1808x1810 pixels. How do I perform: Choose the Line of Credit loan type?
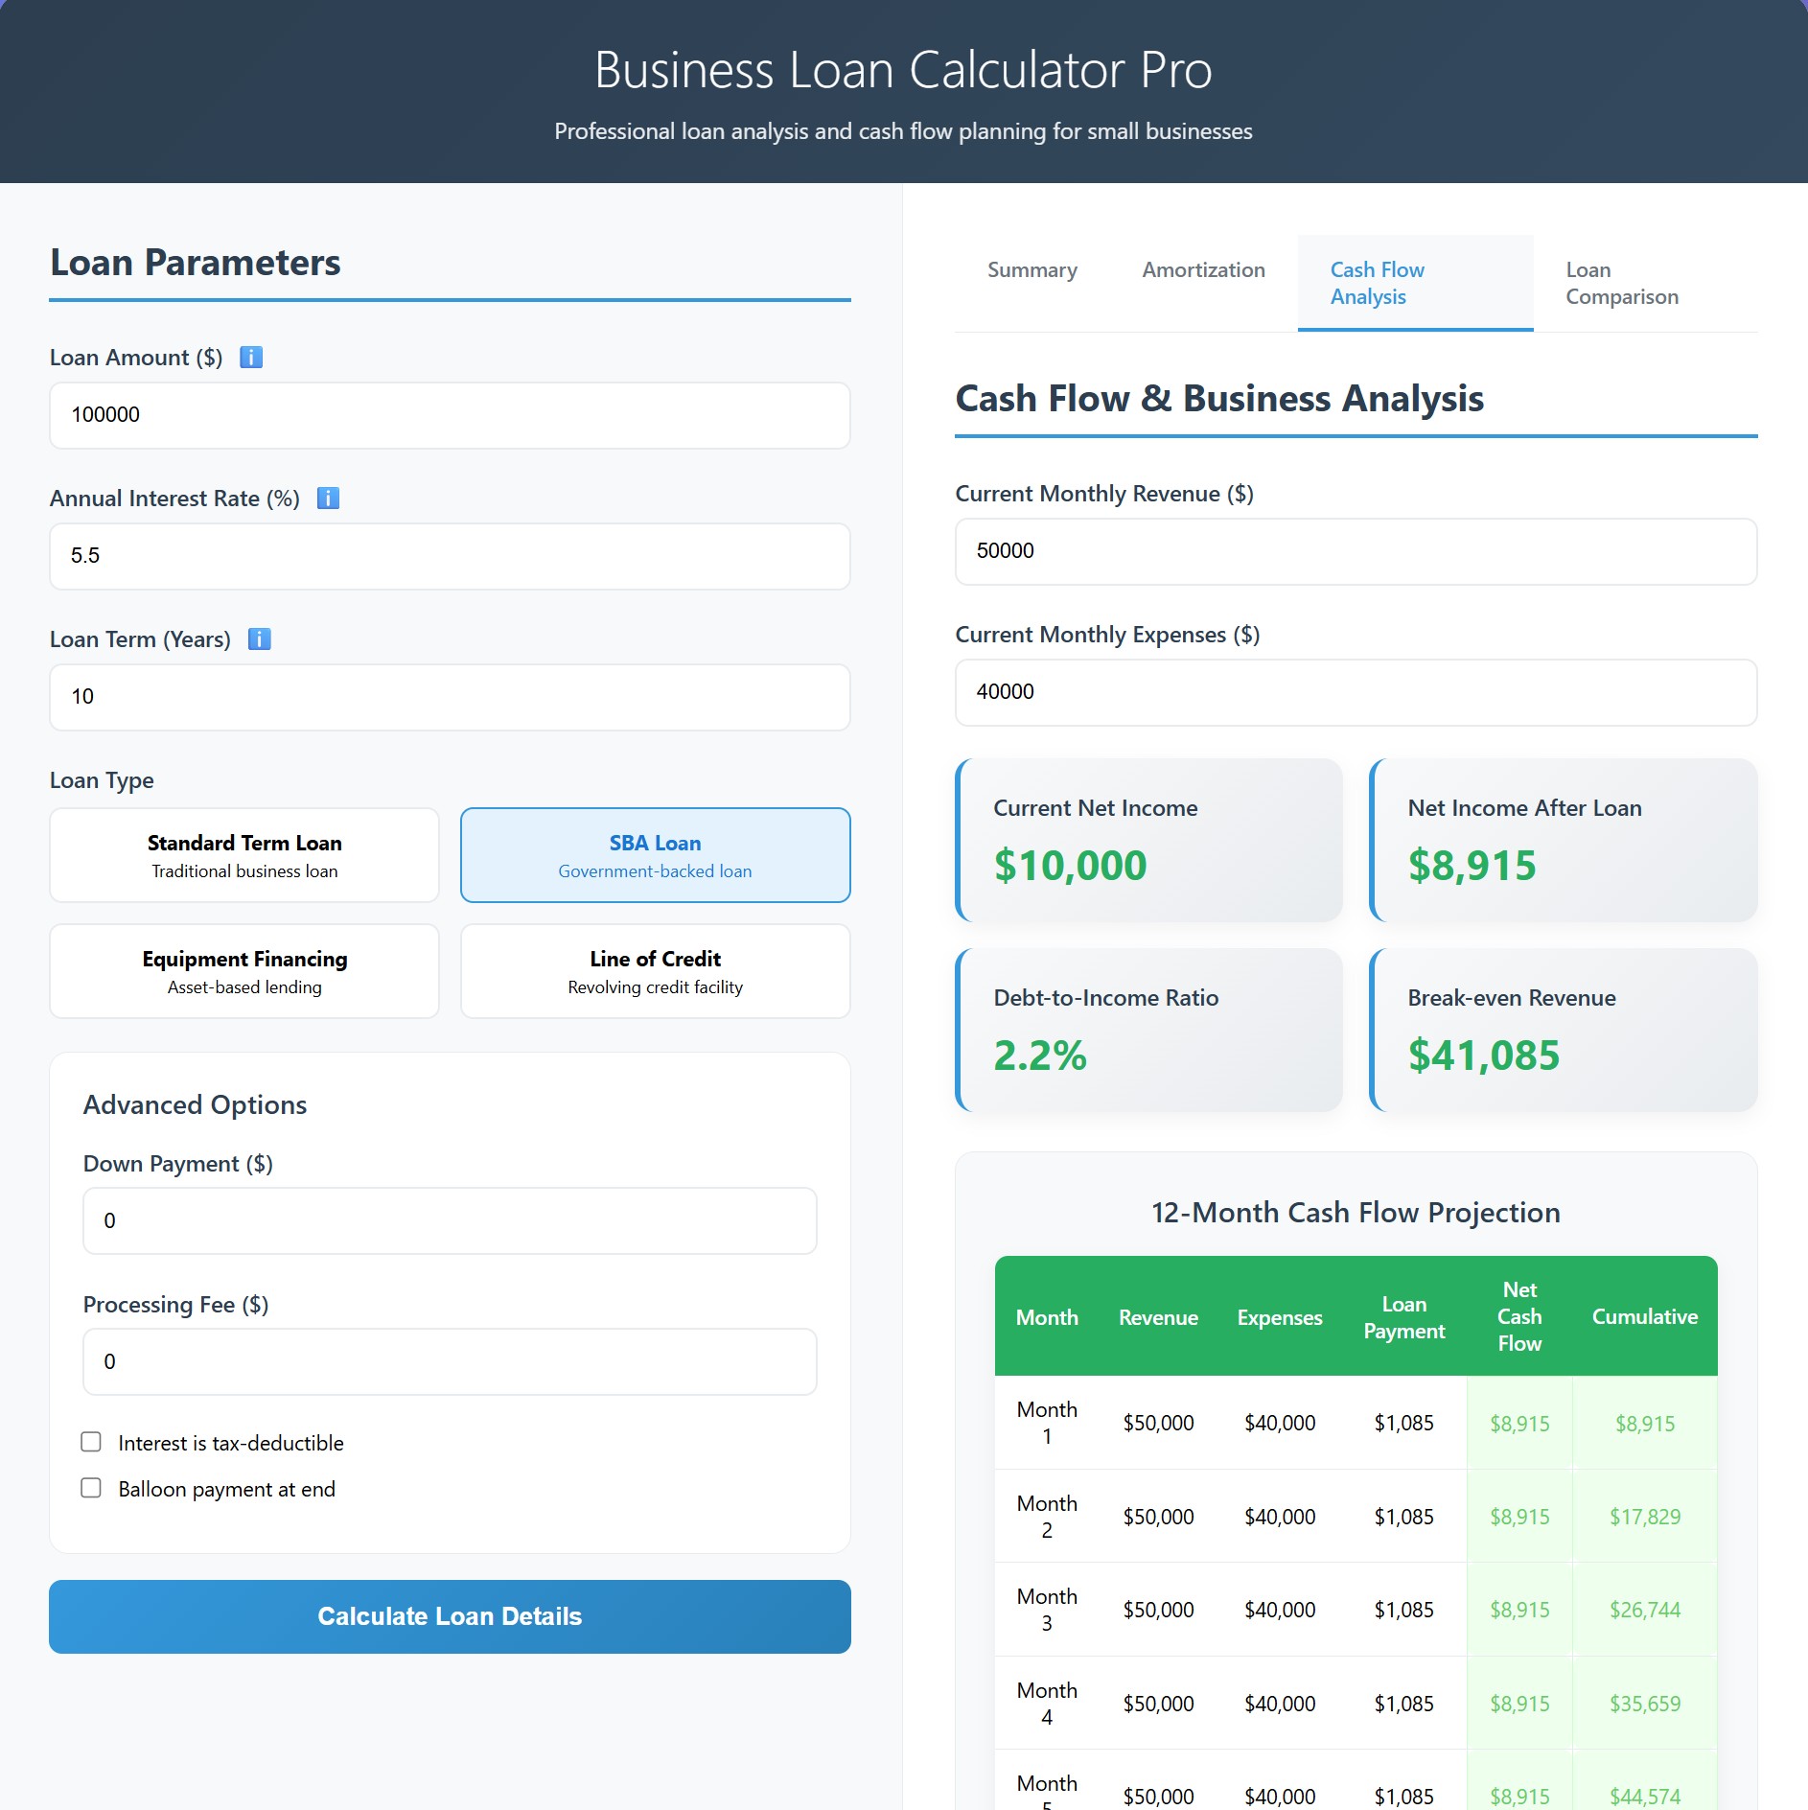tap(655, 970)
